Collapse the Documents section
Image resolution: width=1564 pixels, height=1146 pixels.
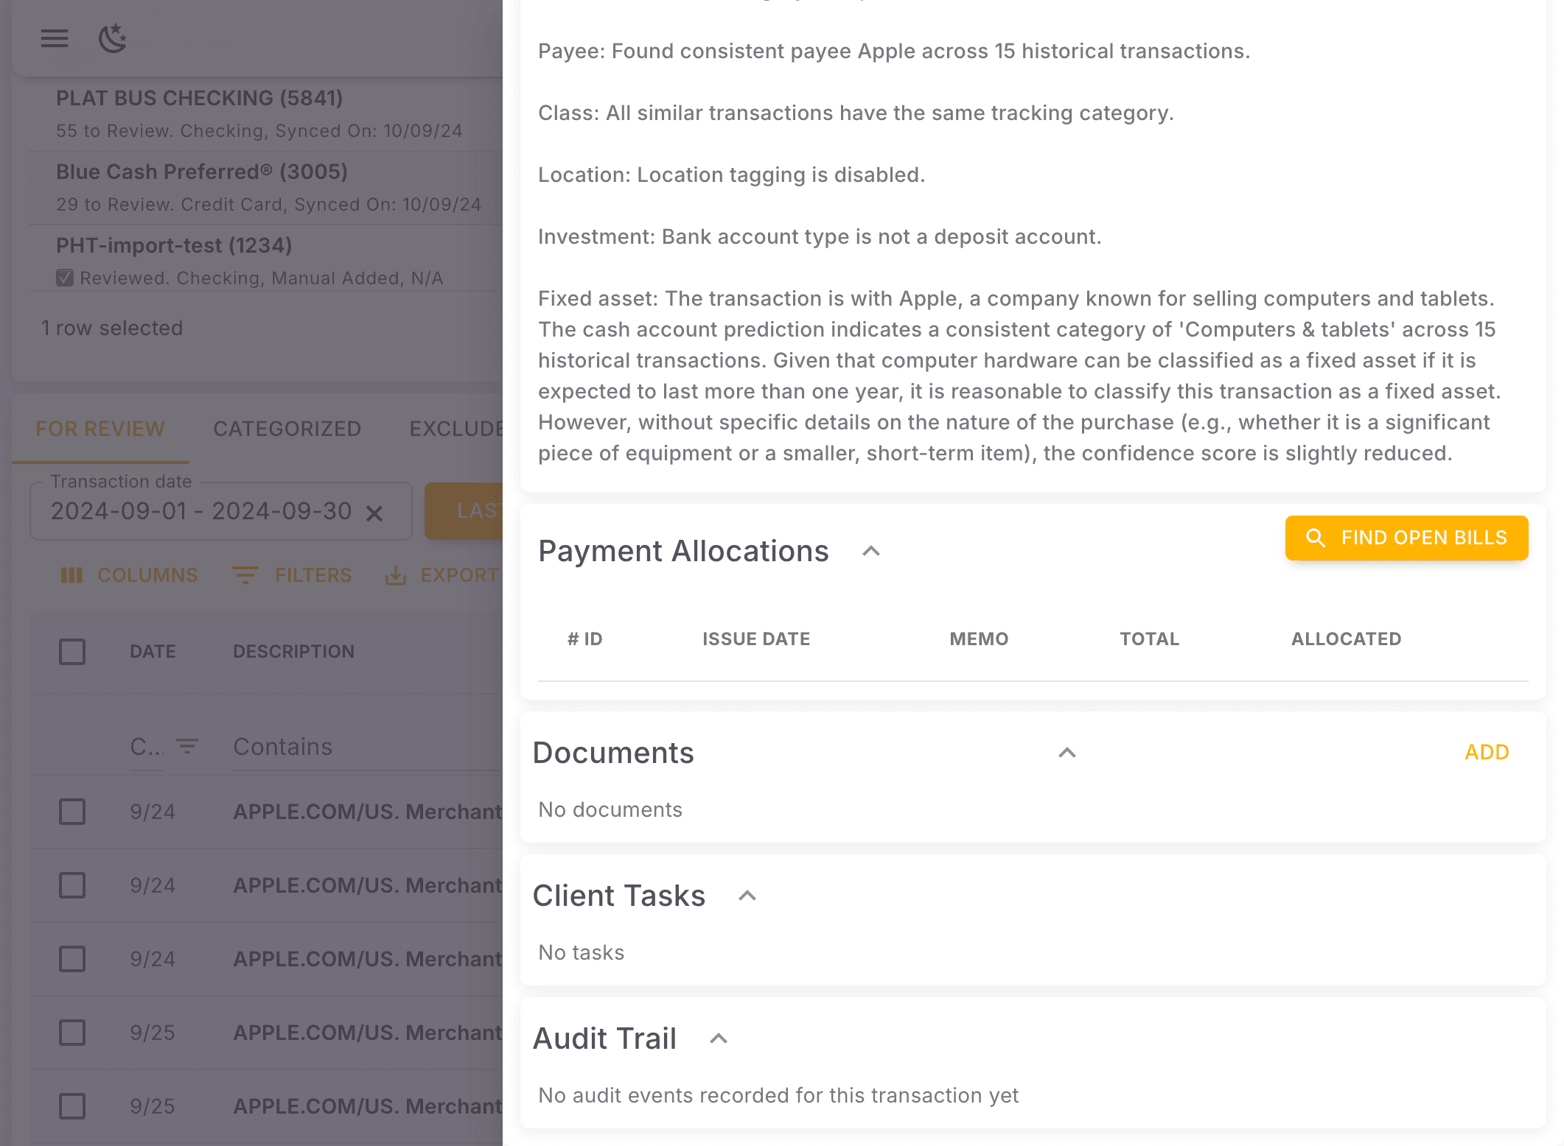pyautogui.click(x=1067, y=753)
